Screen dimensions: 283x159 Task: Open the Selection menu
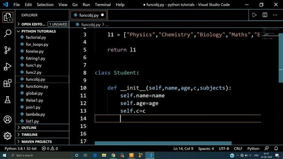click(45, 4)
